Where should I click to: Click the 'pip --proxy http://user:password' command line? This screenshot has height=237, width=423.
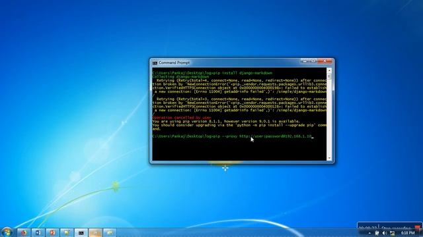pyautogui.click(x=232, y=136)
